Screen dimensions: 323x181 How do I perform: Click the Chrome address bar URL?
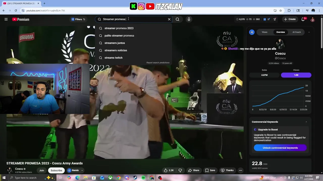coord(45,11)
